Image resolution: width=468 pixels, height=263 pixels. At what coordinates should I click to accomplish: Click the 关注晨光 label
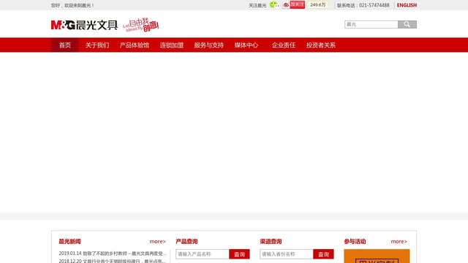click(x=257, y=5)
